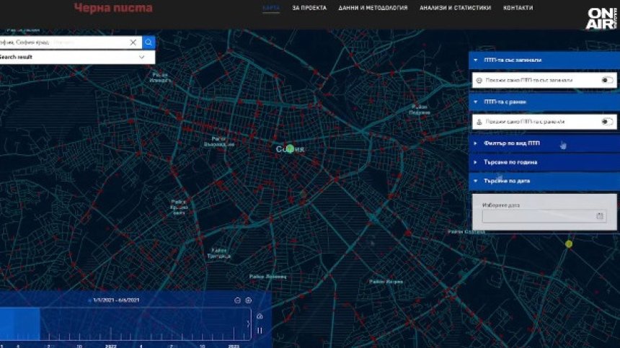
Task: Click the timeline speed icon above pause
Action: tap(260, 316)
